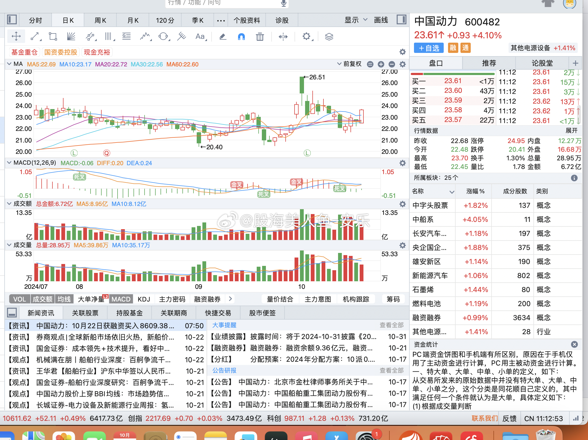Open more periods via ellipsis button
The width and height of the screenshot is (588, 440).
pos(221,21)
